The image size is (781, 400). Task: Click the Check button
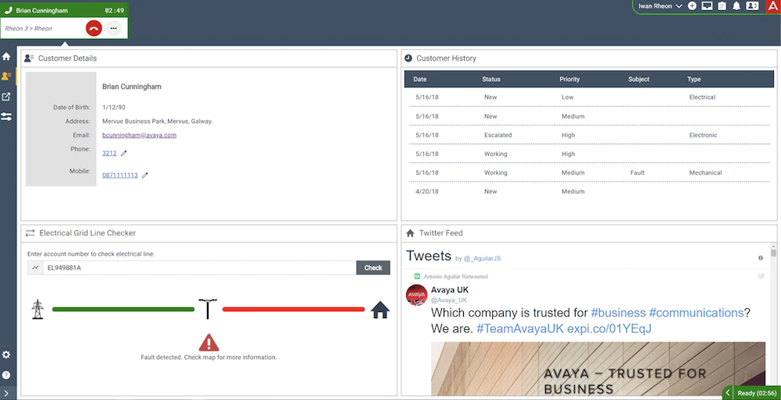click(x=373, y=267)
